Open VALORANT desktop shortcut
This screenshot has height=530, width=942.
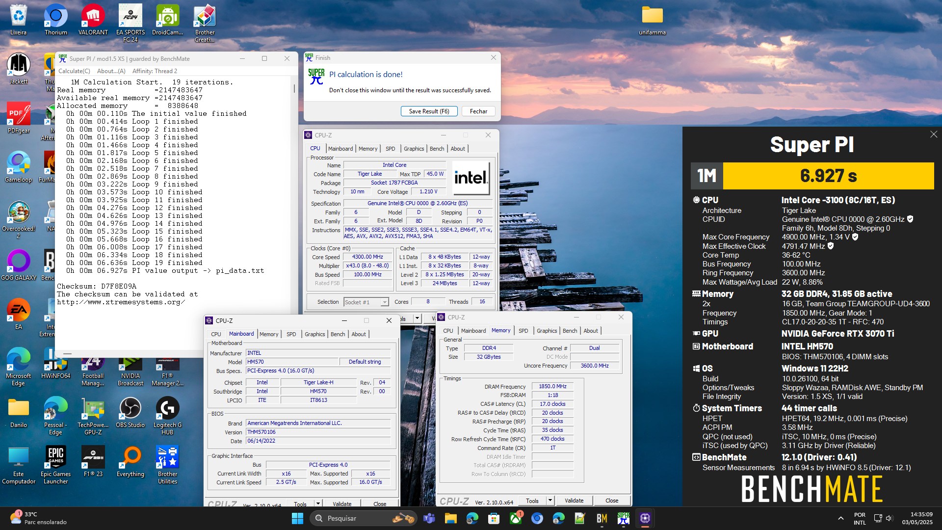(93, 20)
